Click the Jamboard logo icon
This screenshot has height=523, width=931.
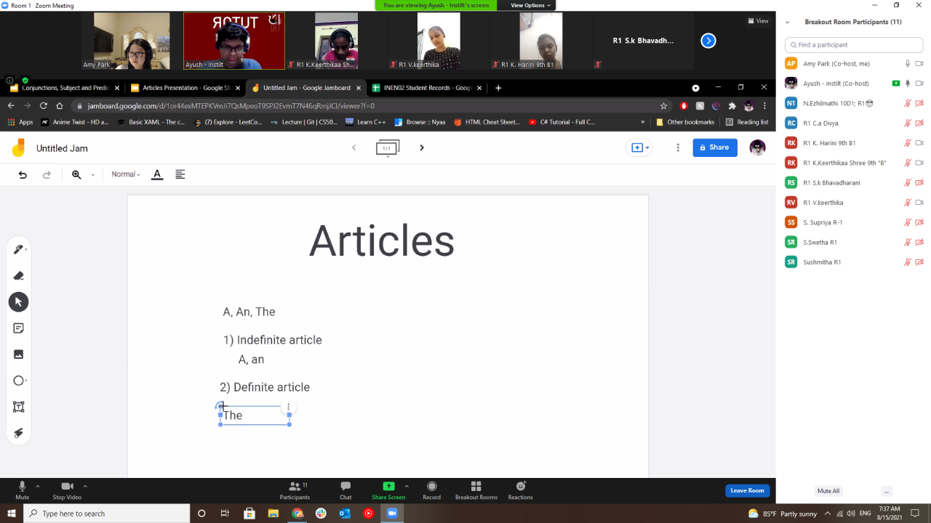[18, 148]
